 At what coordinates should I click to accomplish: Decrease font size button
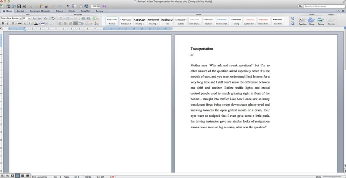click(x=39, y=18)
